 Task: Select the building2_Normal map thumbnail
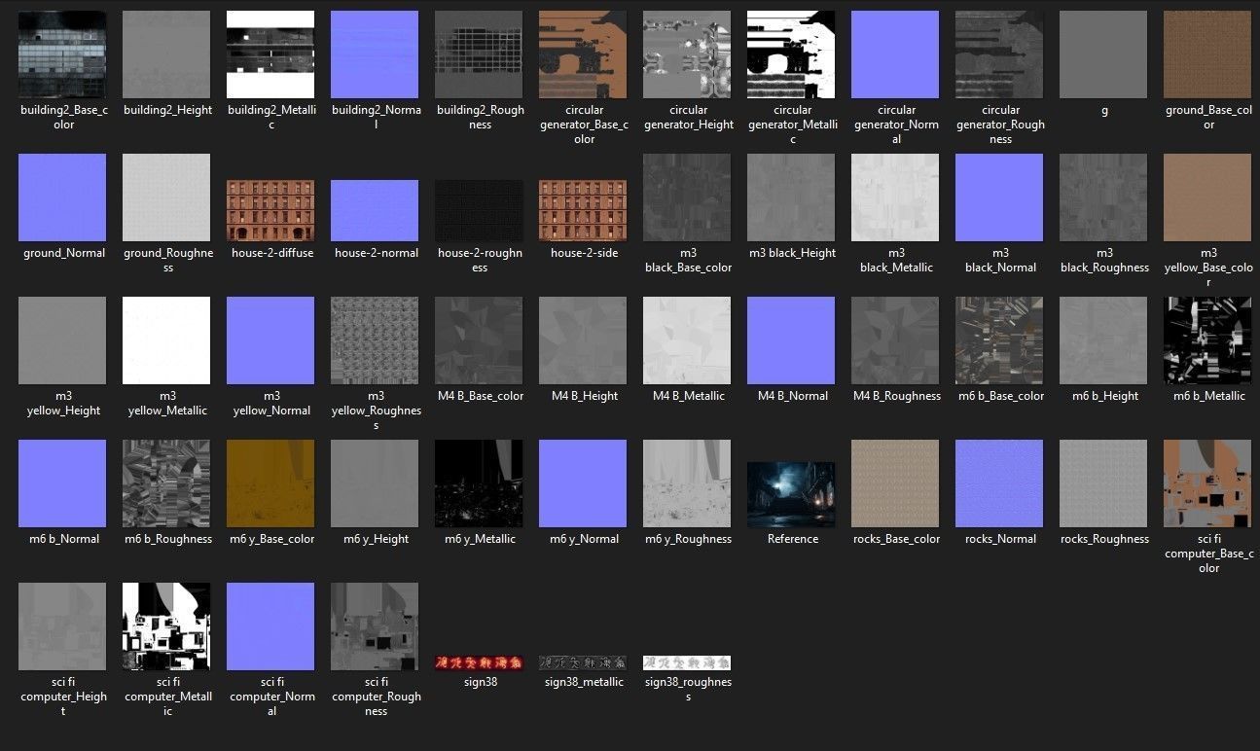tap(375, 54)
